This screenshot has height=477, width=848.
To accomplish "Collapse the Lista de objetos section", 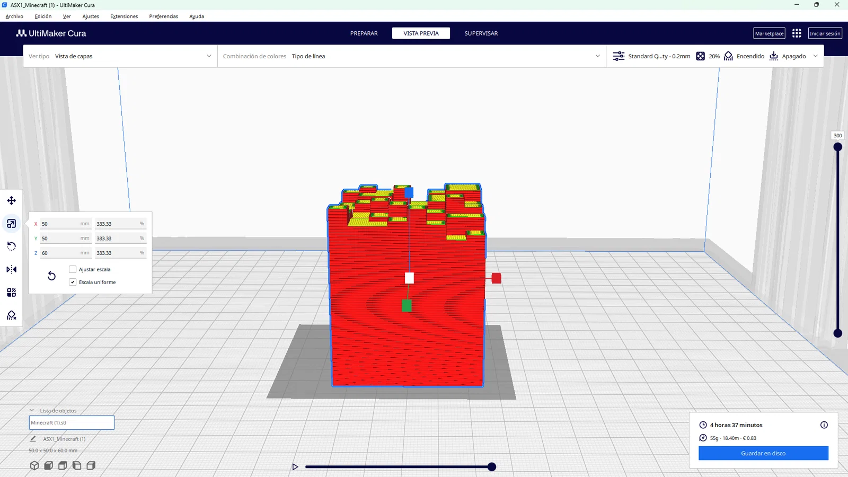I will pos(32,410).
